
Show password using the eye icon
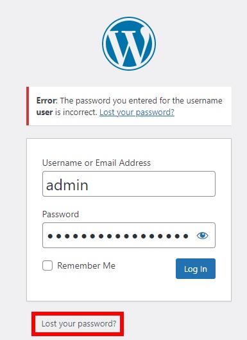(202, 235)
